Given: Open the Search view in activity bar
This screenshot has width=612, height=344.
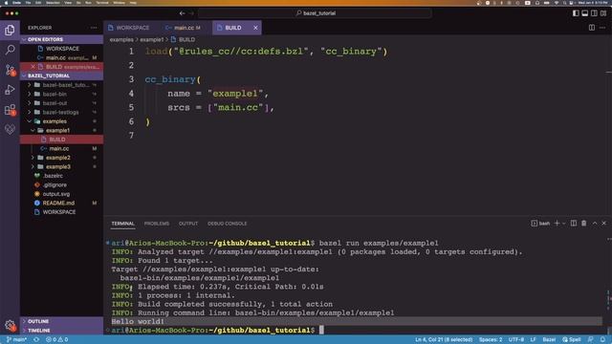Looking at the screenshot, I should pyautogui.click(x=10, y=50).
